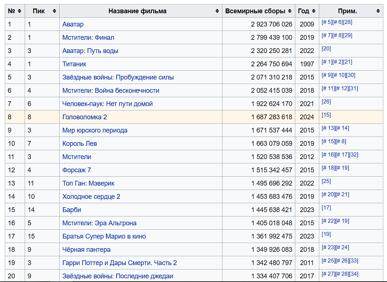
Task: Open Топ Ган: Мэверик link
Action: click(x=88, y=183)
